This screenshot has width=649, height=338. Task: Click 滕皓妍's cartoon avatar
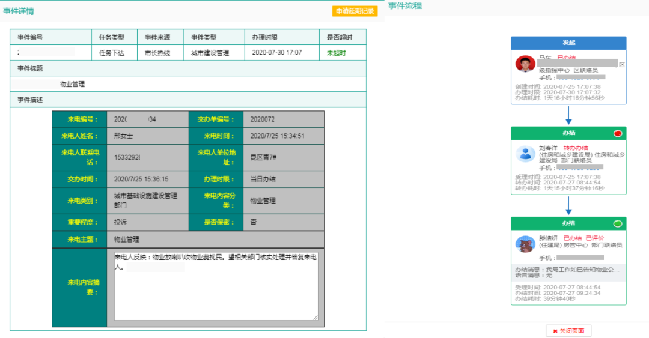point(525,244)
